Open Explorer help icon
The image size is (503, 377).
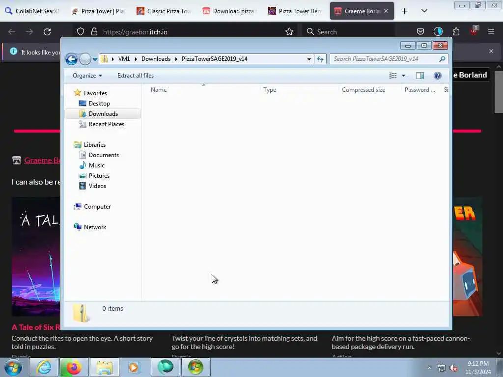pyautogui.click(x=437, y=76)
